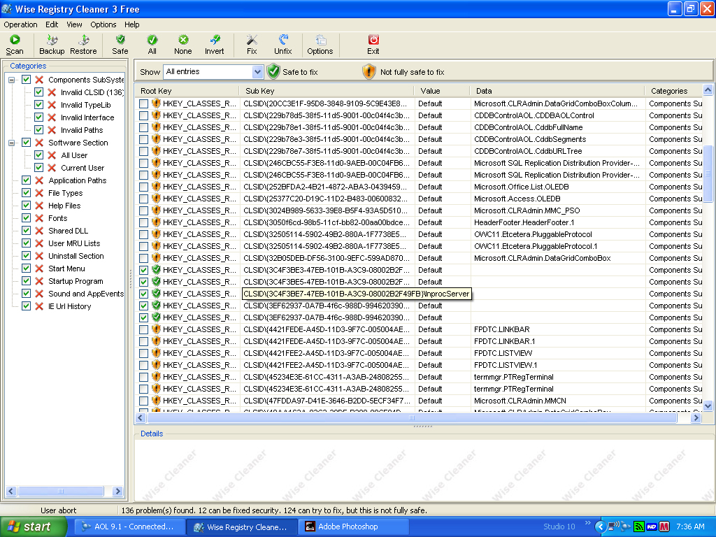Start a registry scan with Scan
Screen dimensions: 716x537
tap(15, 45)
